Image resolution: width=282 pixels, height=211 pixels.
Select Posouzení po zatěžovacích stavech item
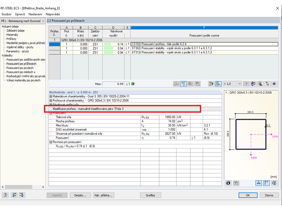coord(26,60)
